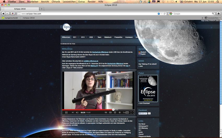Go to the browser home page
Image resolution: width=222 pixels, height=138 pixels.
pyautogui.click(x=218, y=14)
